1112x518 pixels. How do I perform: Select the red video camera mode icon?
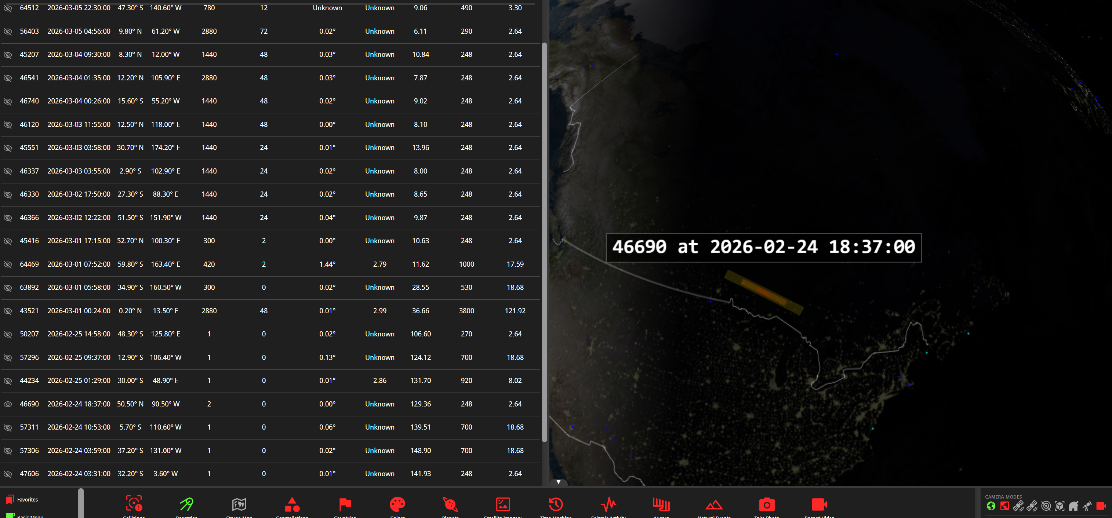(x=1101, y=506)
